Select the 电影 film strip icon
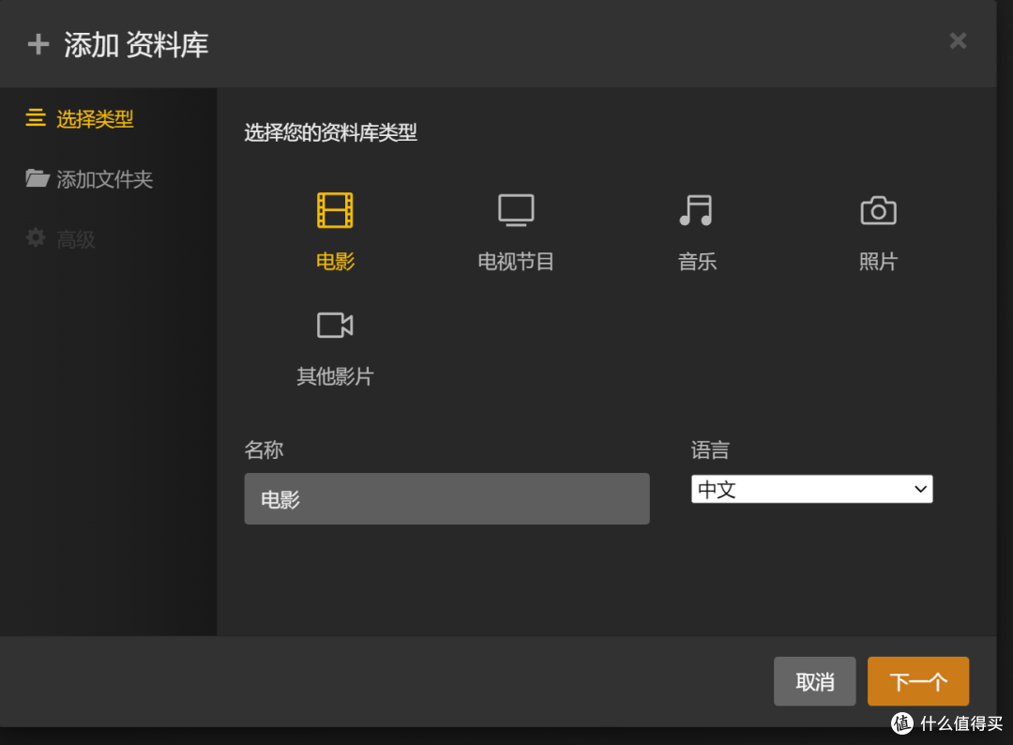 [335, 210]
